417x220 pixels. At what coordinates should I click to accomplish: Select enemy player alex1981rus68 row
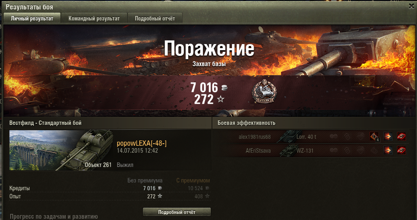pos(314,137)
